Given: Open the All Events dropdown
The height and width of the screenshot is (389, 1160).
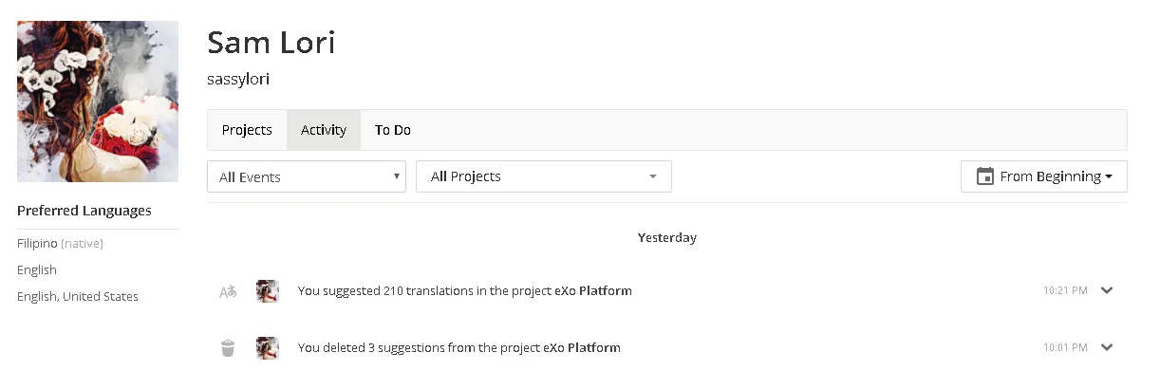Looking at the screenshot, I should click(x=307, y=176).
